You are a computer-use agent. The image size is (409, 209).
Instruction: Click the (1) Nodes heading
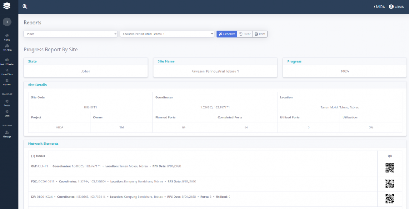coord(38,156)
